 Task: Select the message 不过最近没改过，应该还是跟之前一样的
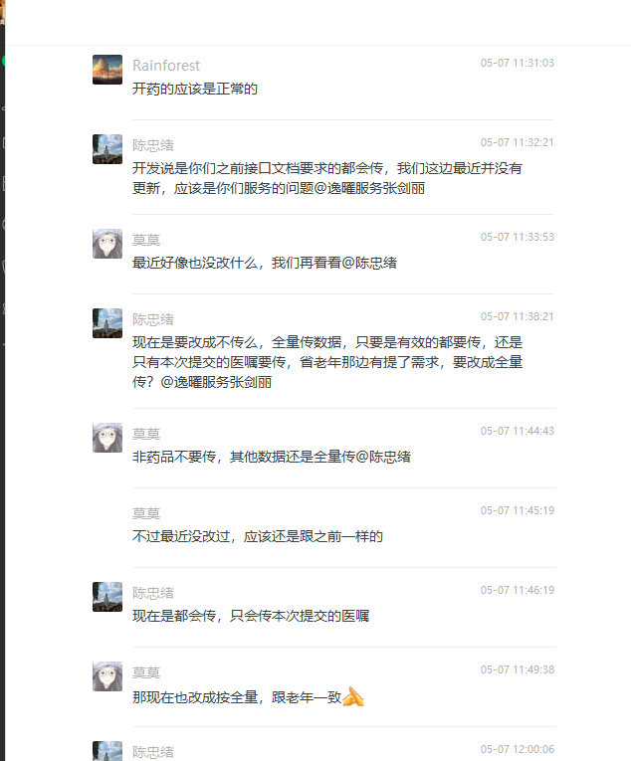tap(258, 536)
